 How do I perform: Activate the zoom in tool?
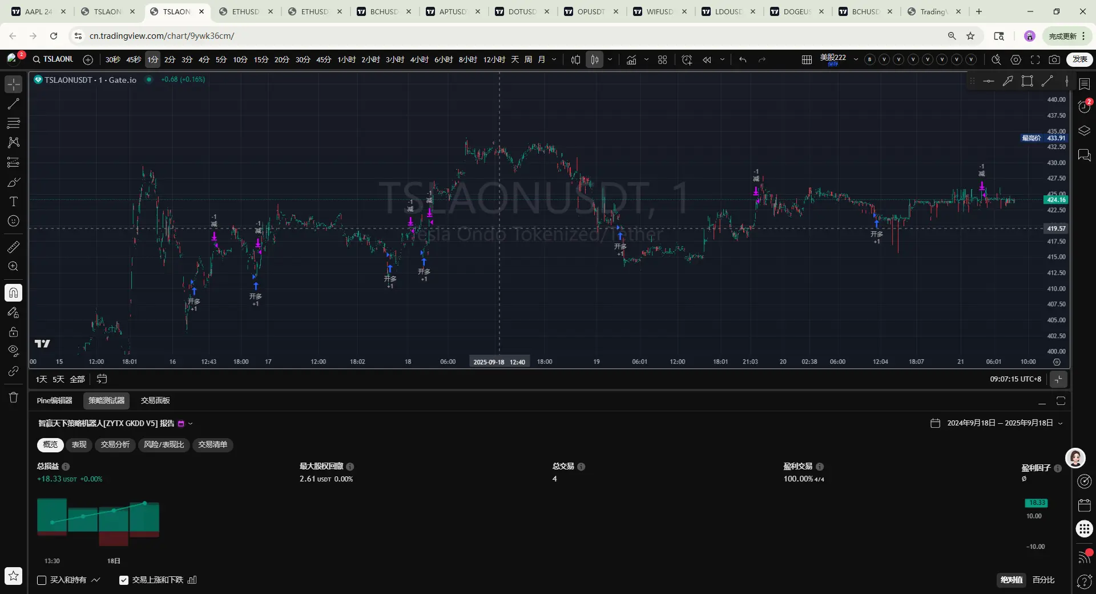click(x=14, y=266)
